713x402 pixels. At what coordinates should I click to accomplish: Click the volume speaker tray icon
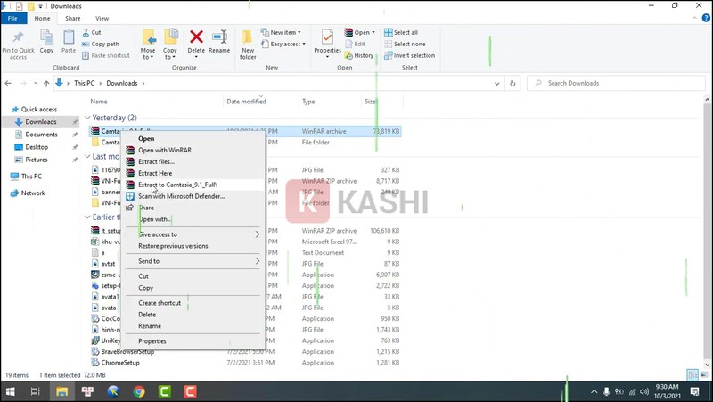644,391
